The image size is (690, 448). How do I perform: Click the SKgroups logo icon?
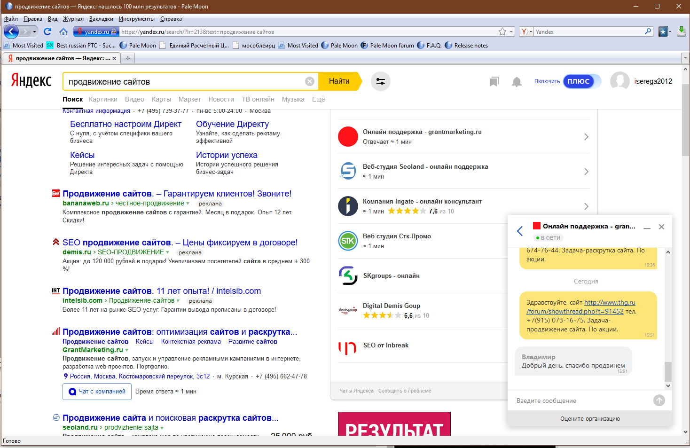click(348, 276)
